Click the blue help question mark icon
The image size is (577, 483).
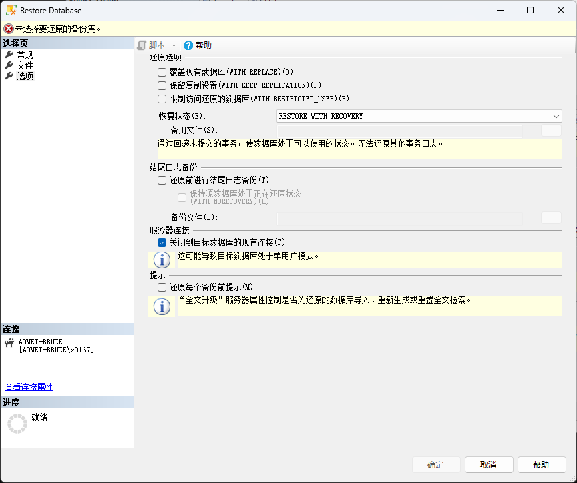188,45
